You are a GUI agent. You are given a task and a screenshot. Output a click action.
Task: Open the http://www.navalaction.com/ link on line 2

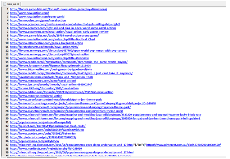tap(30, 13)
